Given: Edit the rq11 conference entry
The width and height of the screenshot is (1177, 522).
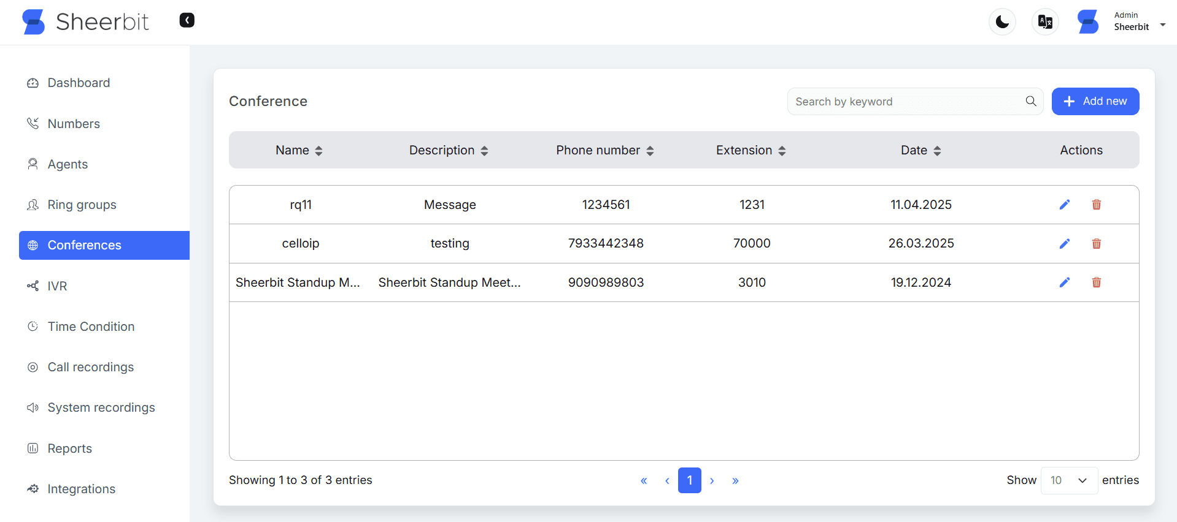Looking at the screenshot, I should tap(1064, 205).
